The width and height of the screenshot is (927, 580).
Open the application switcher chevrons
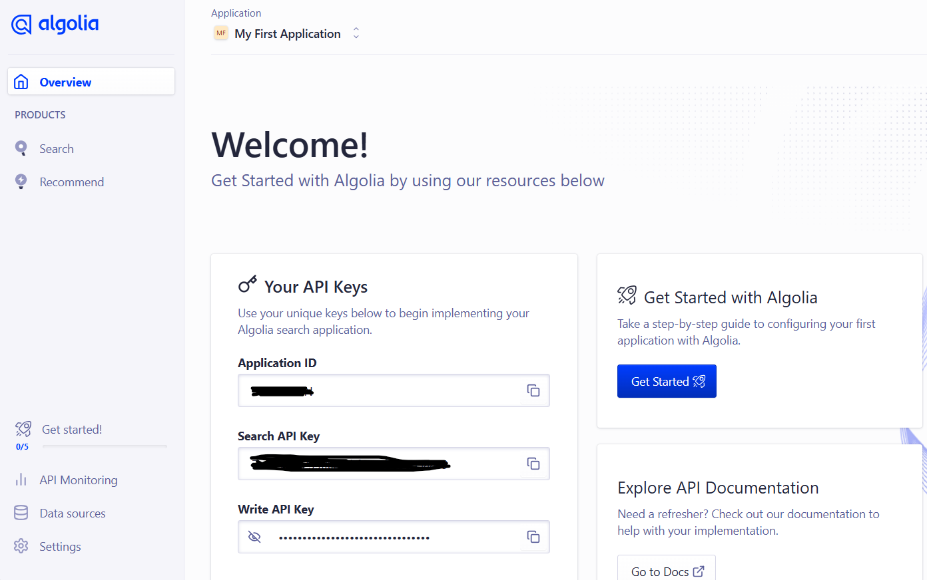(x=356, y=33)
